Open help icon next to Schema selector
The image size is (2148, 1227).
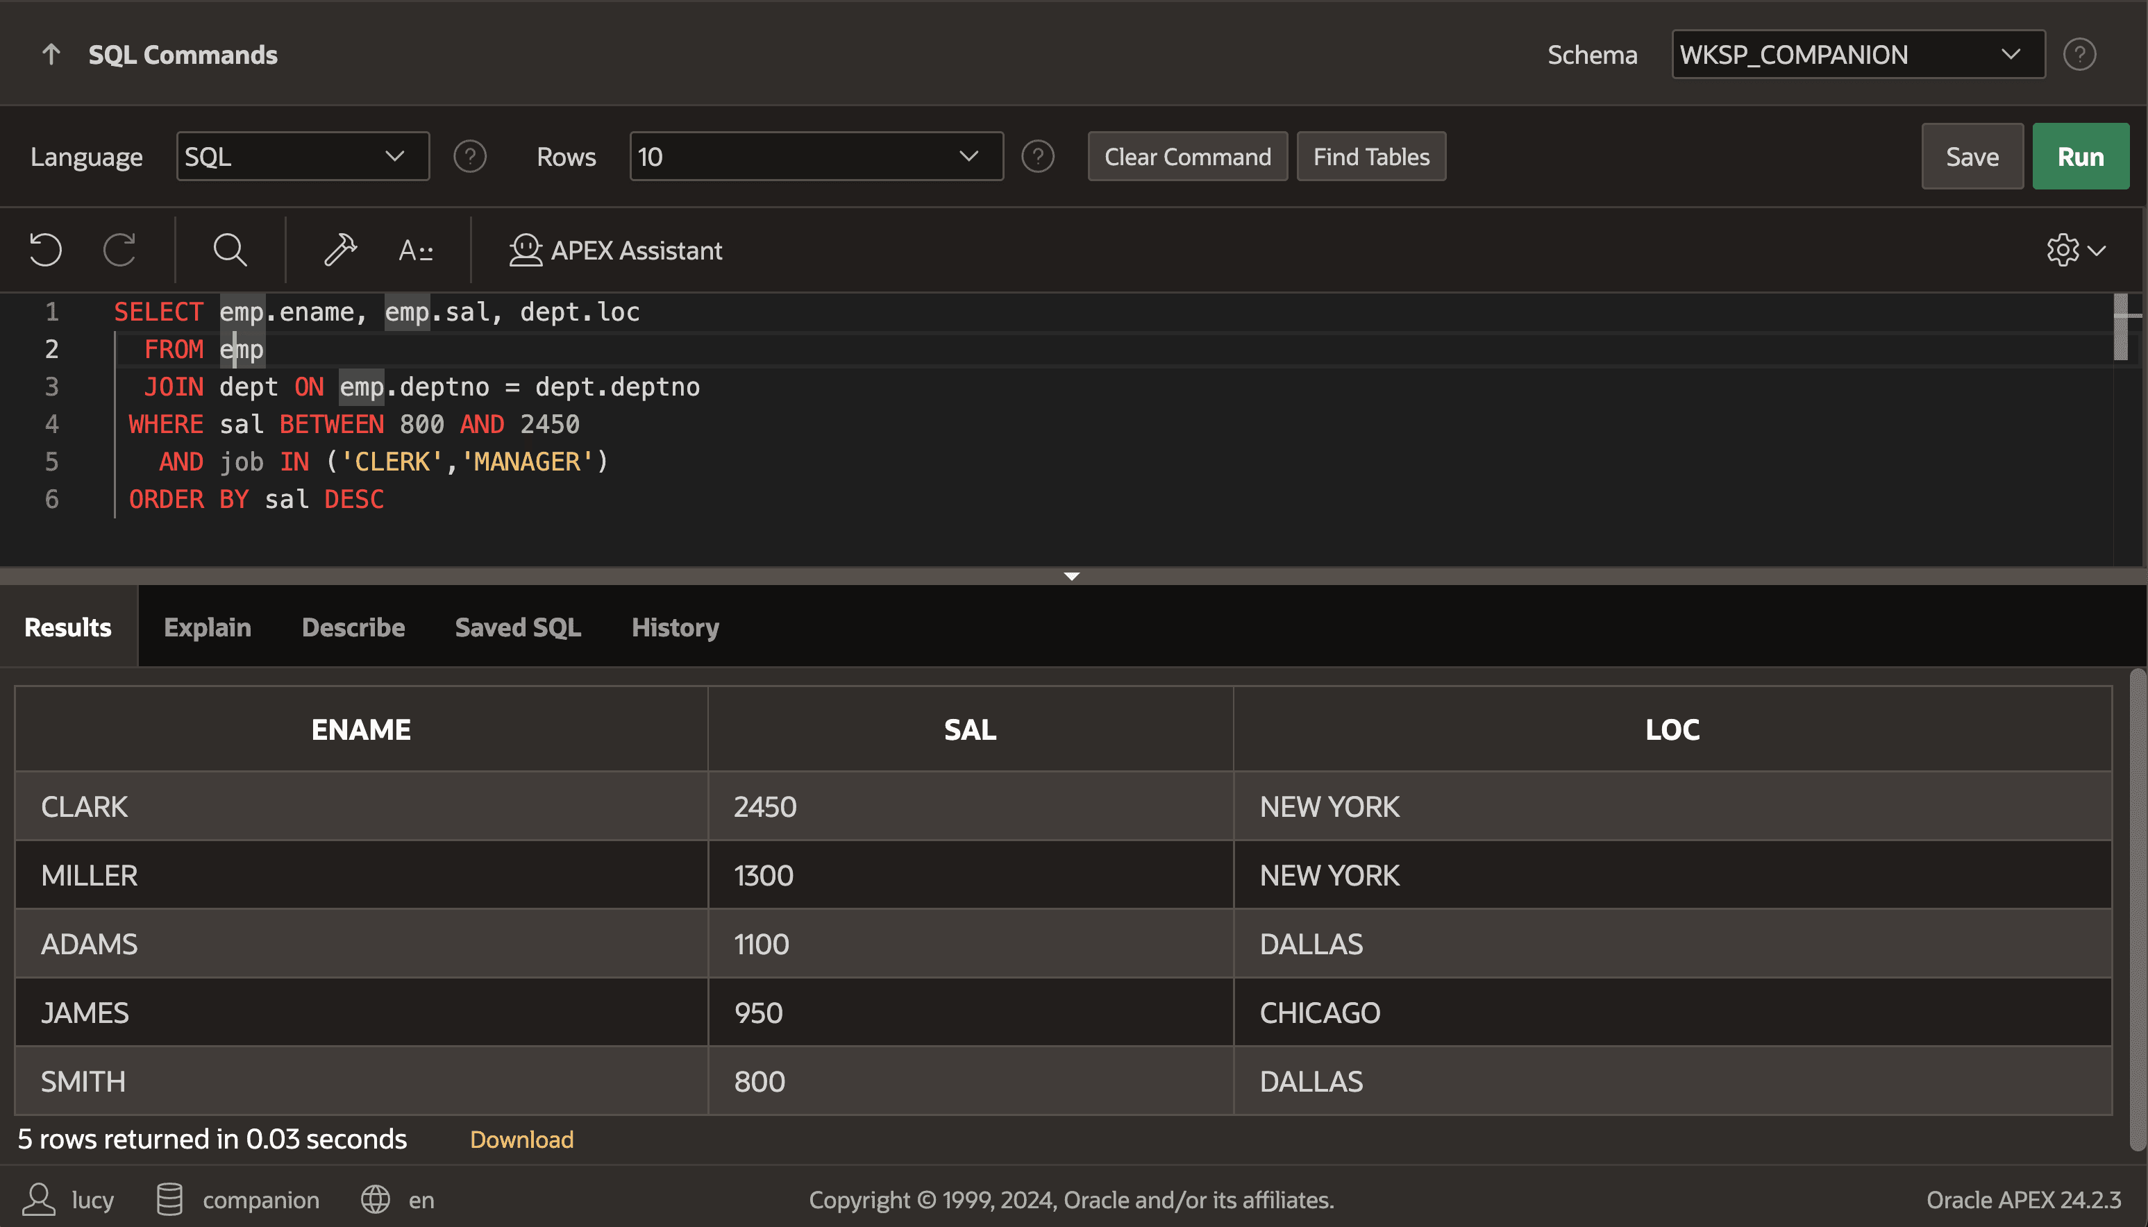click(2079, 55)
